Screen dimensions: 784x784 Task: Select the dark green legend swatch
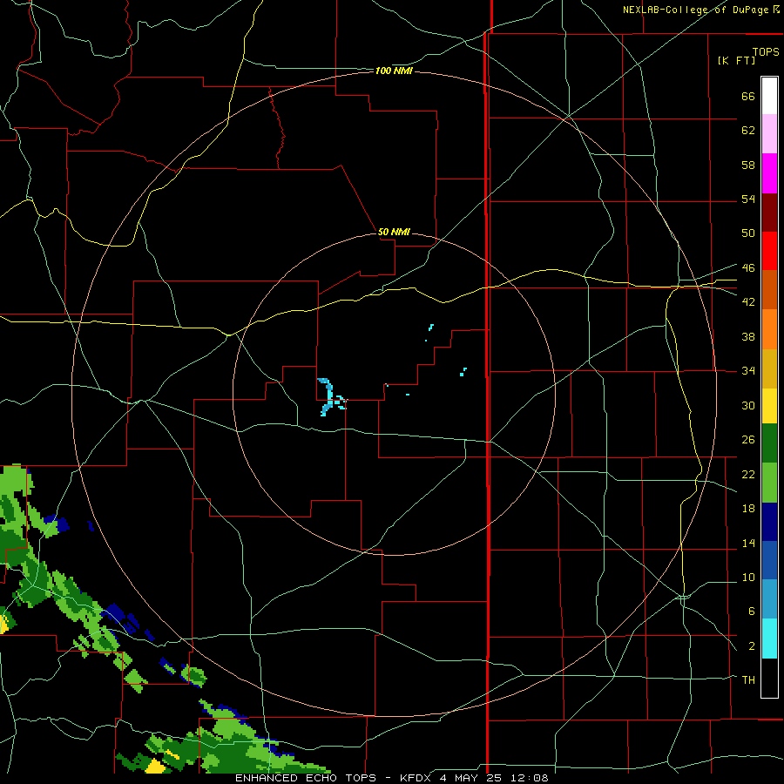(769, 443)
